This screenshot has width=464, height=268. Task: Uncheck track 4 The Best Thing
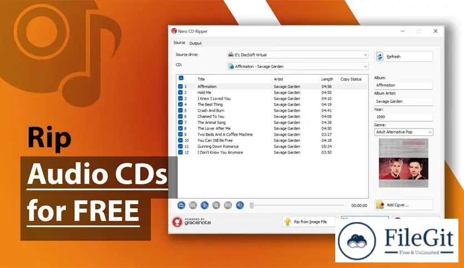pos(180,104)
